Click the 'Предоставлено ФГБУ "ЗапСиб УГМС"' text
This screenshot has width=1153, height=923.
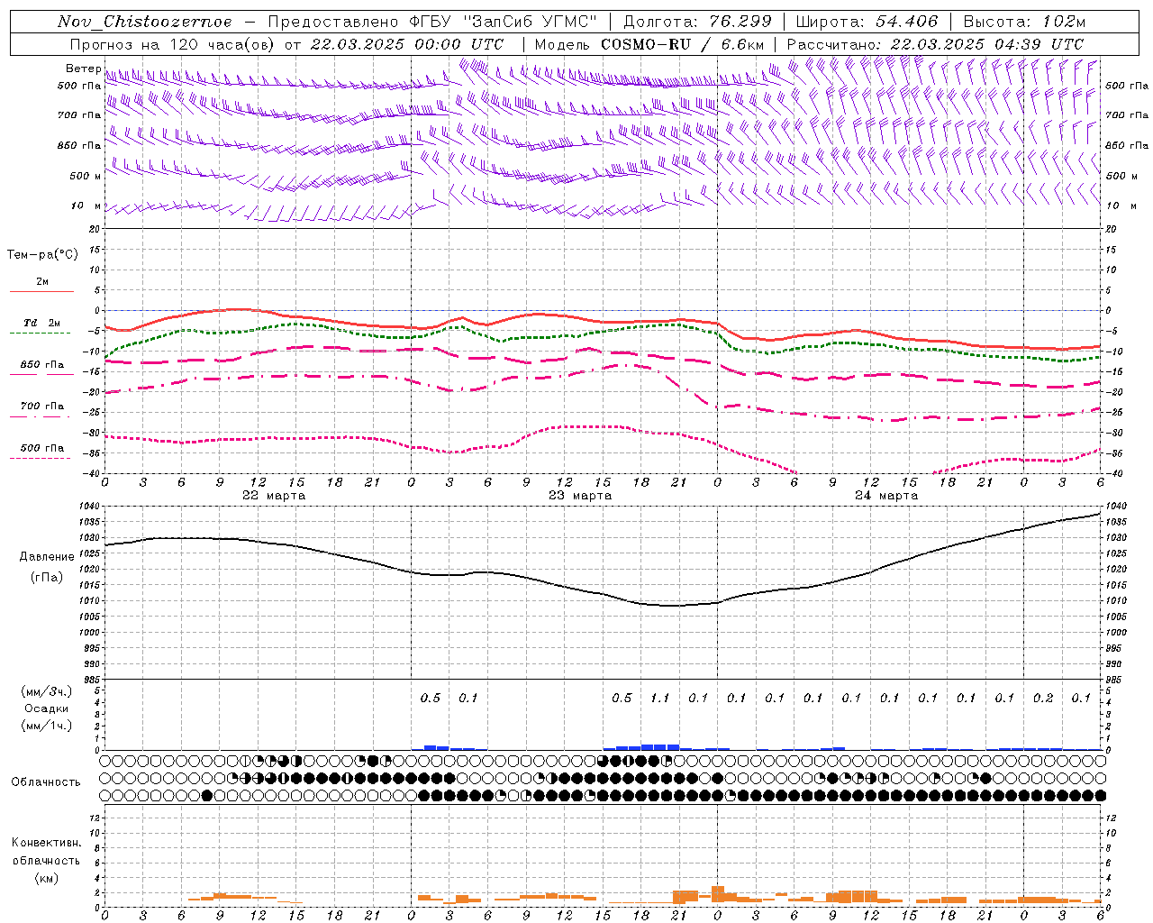(x=433, y=22)
